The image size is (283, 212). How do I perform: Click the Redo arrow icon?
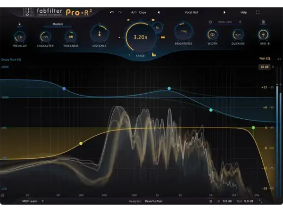click(119, 12)
